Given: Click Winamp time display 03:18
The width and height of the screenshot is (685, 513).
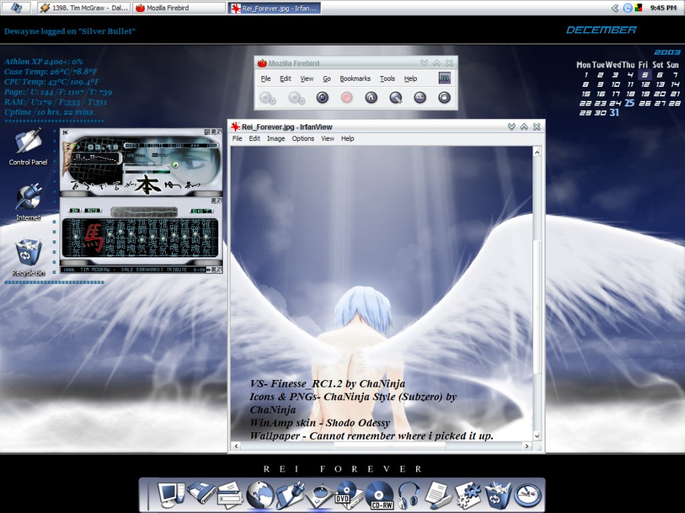Looking at the screenshot, I should pos(103,147).
